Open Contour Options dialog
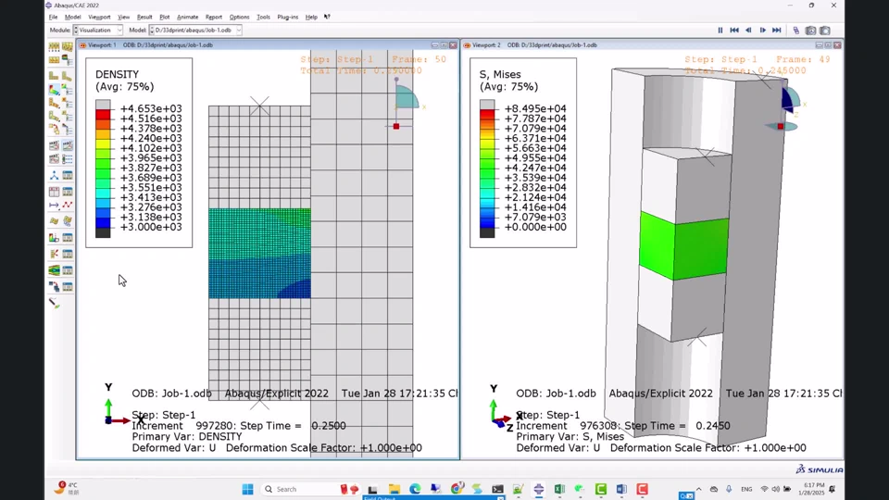The width and height of the screenshot is (889, 500). pos(68,89)
